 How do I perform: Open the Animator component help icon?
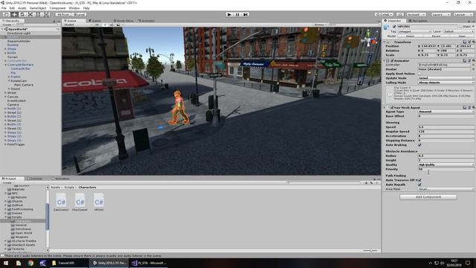465,60
